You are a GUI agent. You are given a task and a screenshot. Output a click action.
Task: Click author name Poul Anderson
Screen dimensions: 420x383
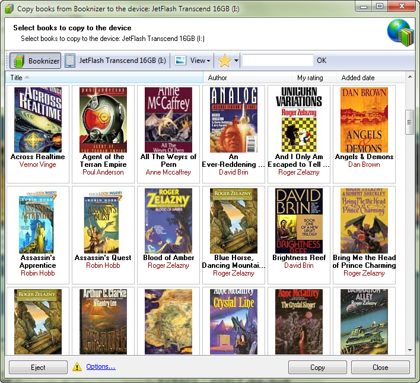[103, 172]
